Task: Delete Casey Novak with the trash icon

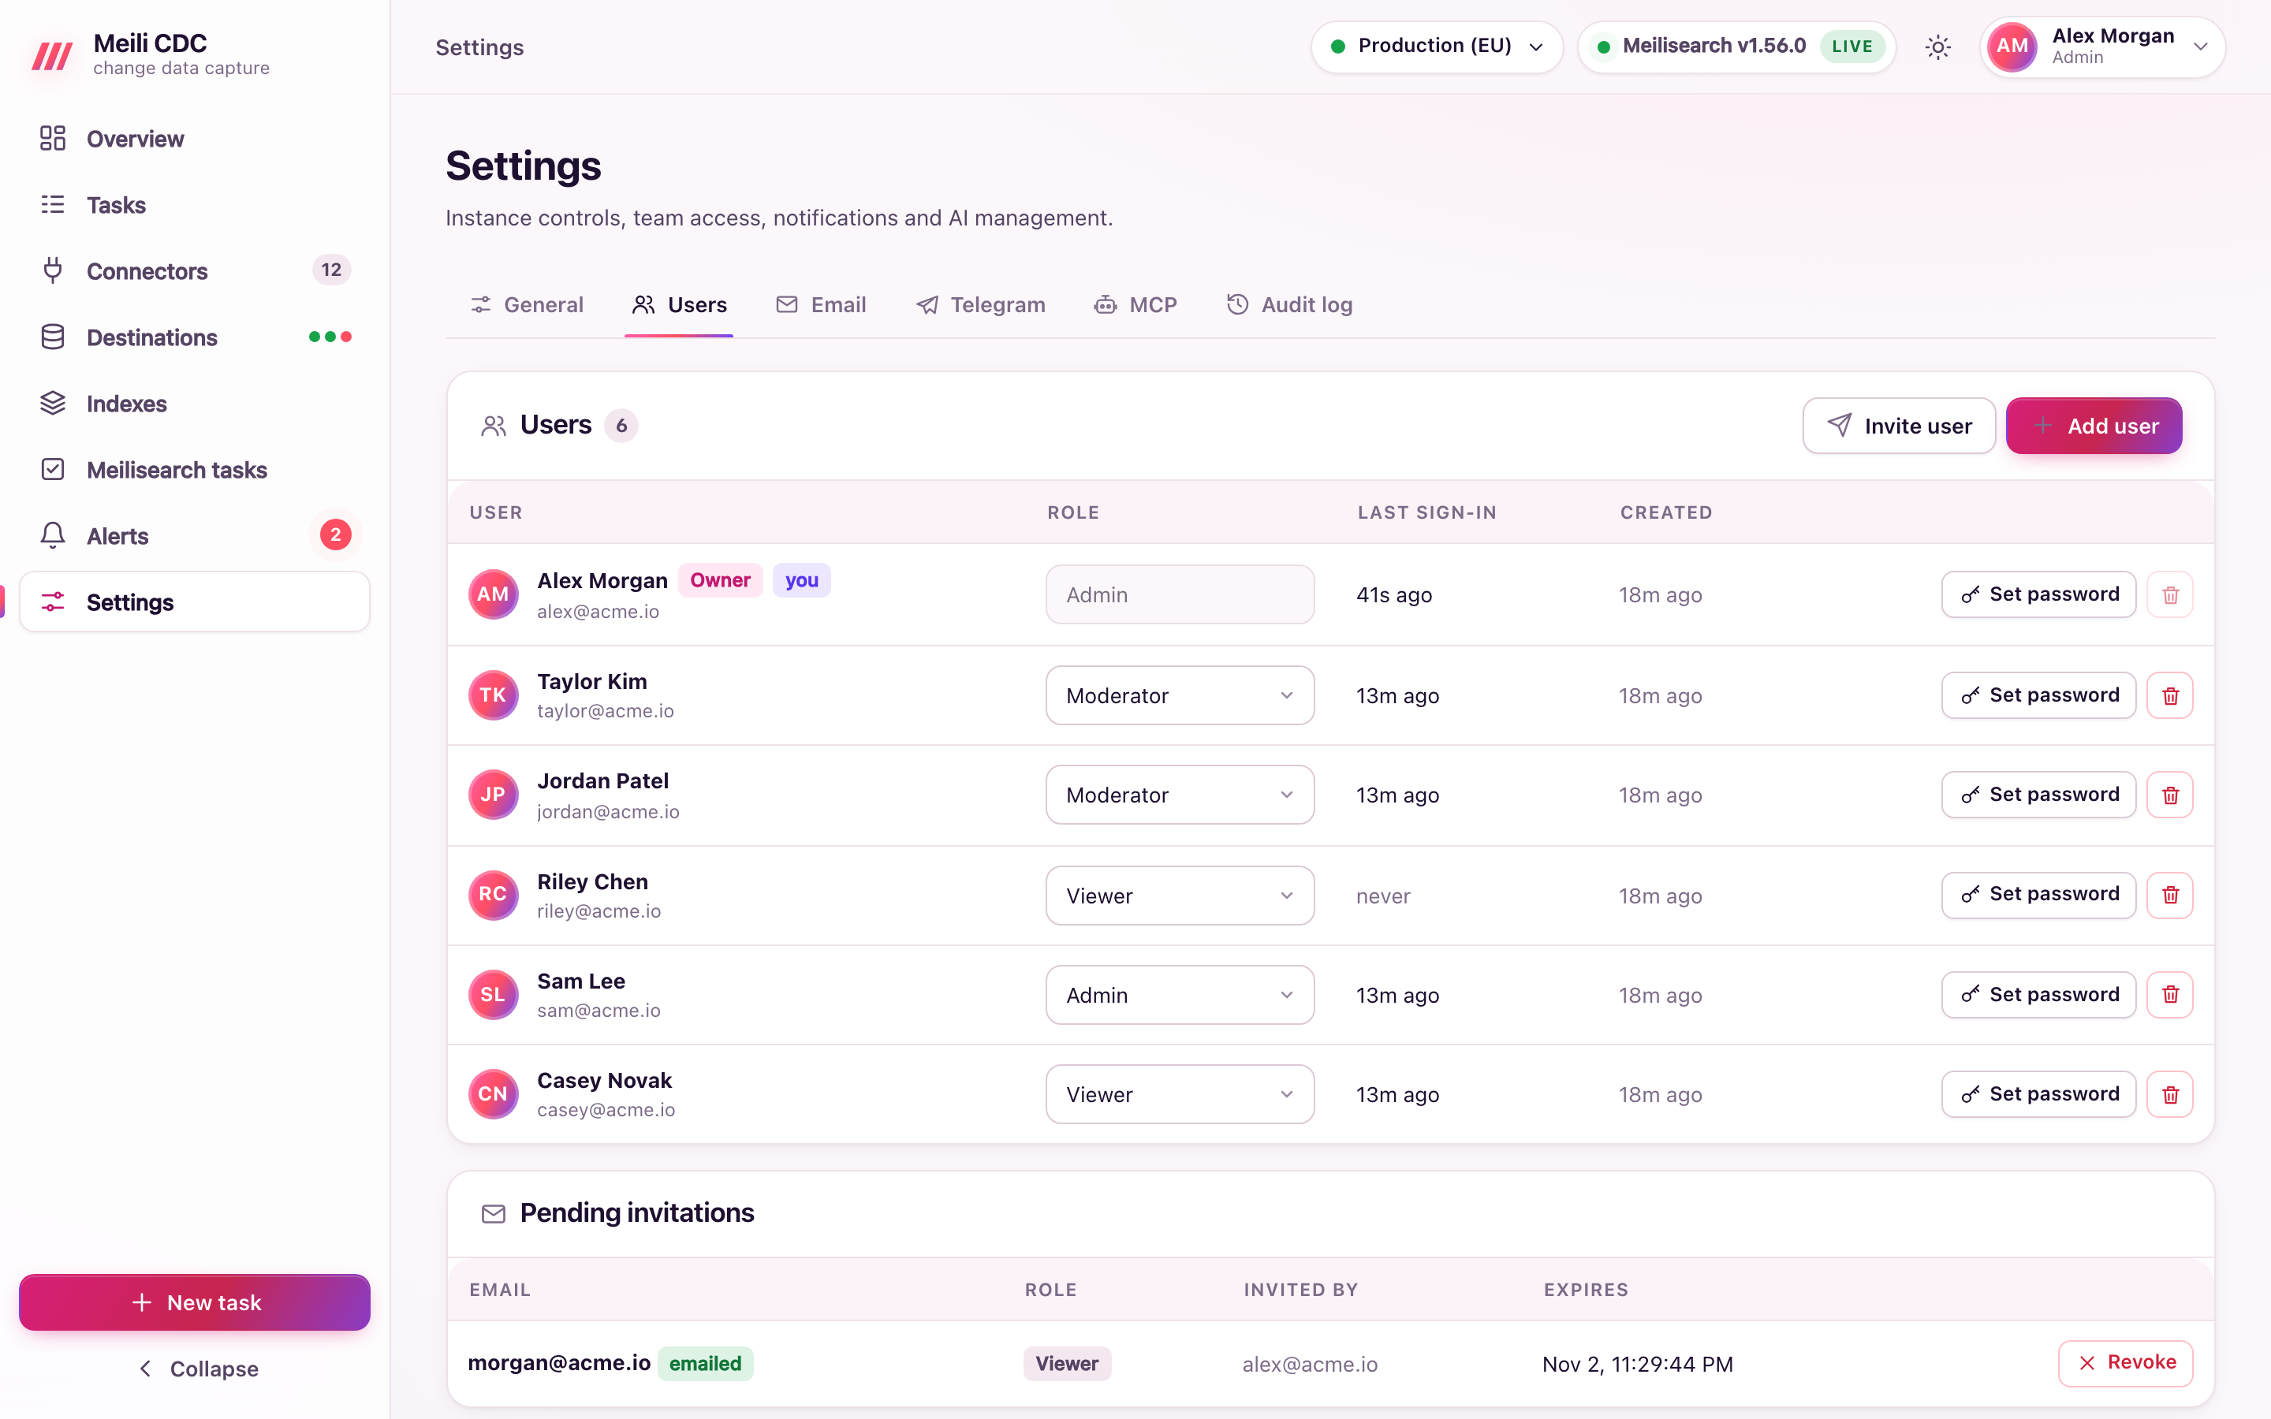Action: [2169, 1094]
